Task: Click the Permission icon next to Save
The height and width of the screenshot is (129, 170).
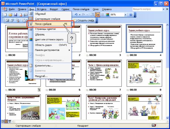Action: tap(21, 15)
